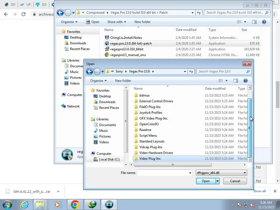Viewport: 280px width, 210px height.
Task: Click the help icon in the Open dialog toolbar
Action: 246,81
